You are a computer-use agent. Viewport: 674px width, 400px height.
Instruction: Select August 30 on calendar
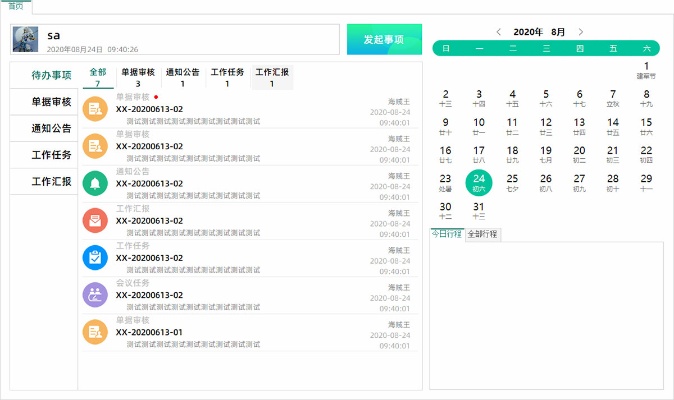[445, 211]
